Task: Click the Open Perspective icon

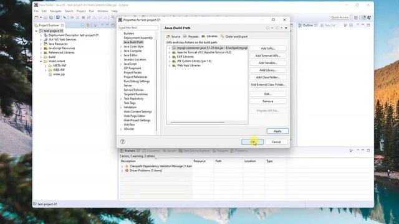Action: click(x=356, y=17)
